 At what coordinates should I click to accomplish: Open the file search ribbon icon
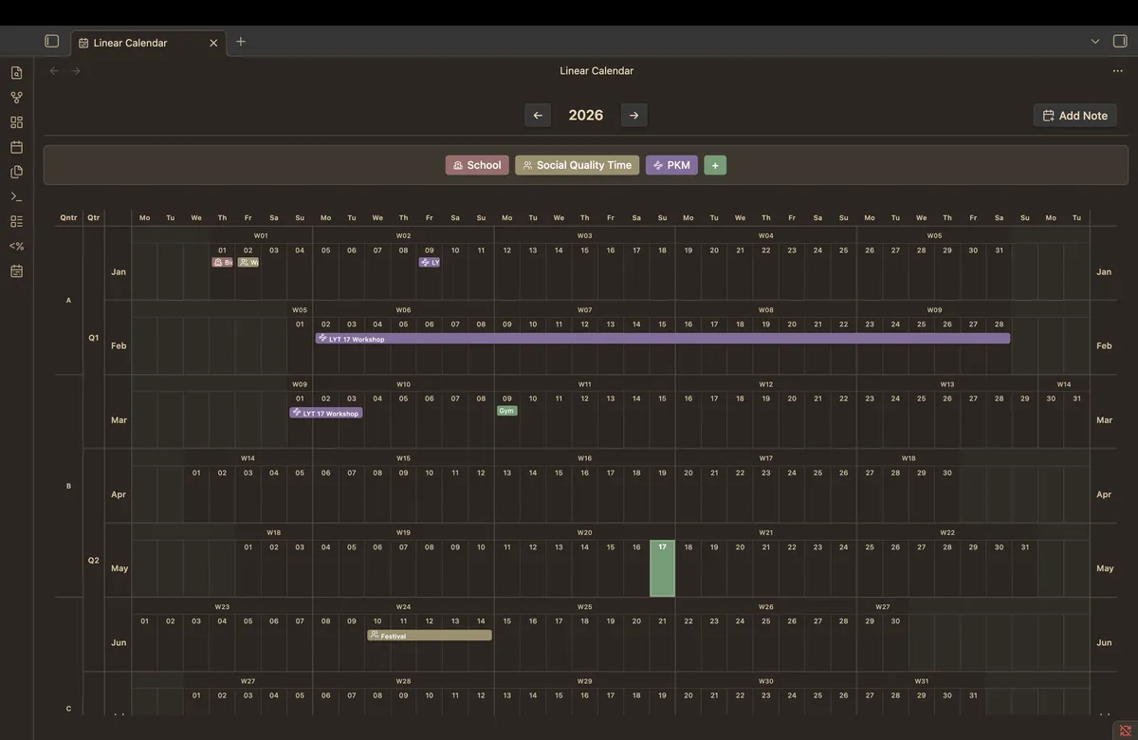[x=16, y=73]
